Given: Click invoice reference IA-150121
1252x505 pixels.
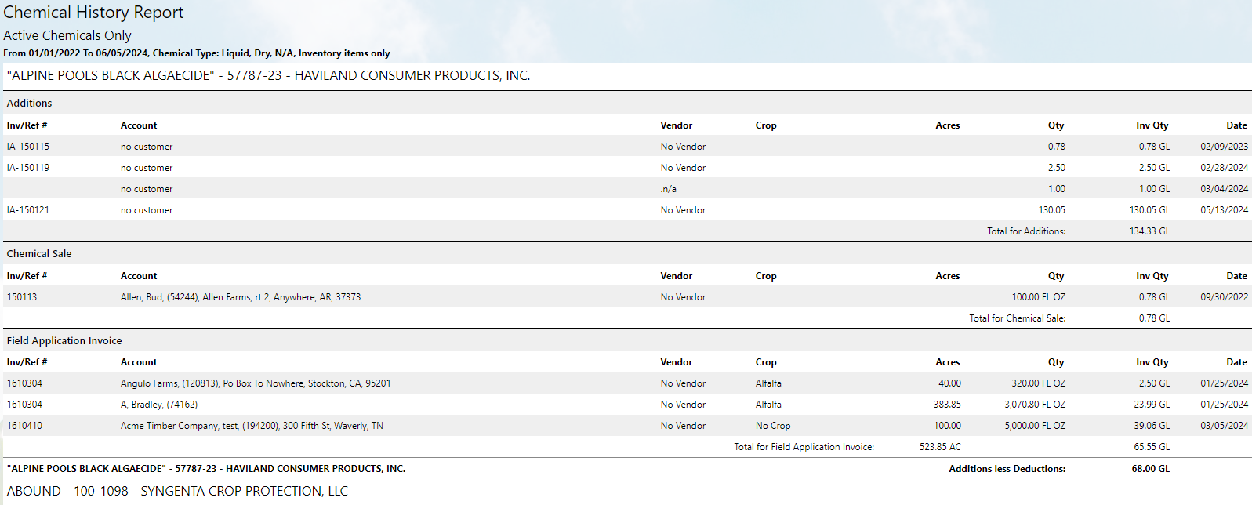Looking at the screenshot, I should 28,210.
